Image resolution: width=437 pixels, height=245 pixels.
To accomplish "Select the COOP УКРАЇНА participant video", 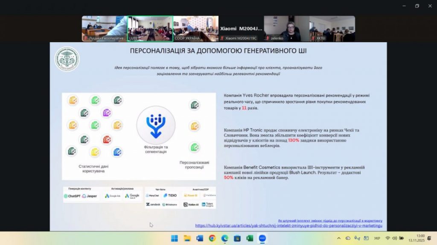I will pos(195,28).
